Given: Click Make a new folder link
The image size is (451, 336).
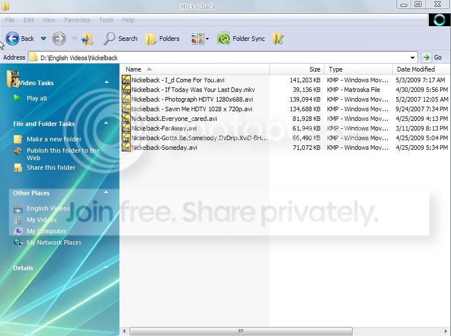Looking at the screenshot, I should coord(54,139).
